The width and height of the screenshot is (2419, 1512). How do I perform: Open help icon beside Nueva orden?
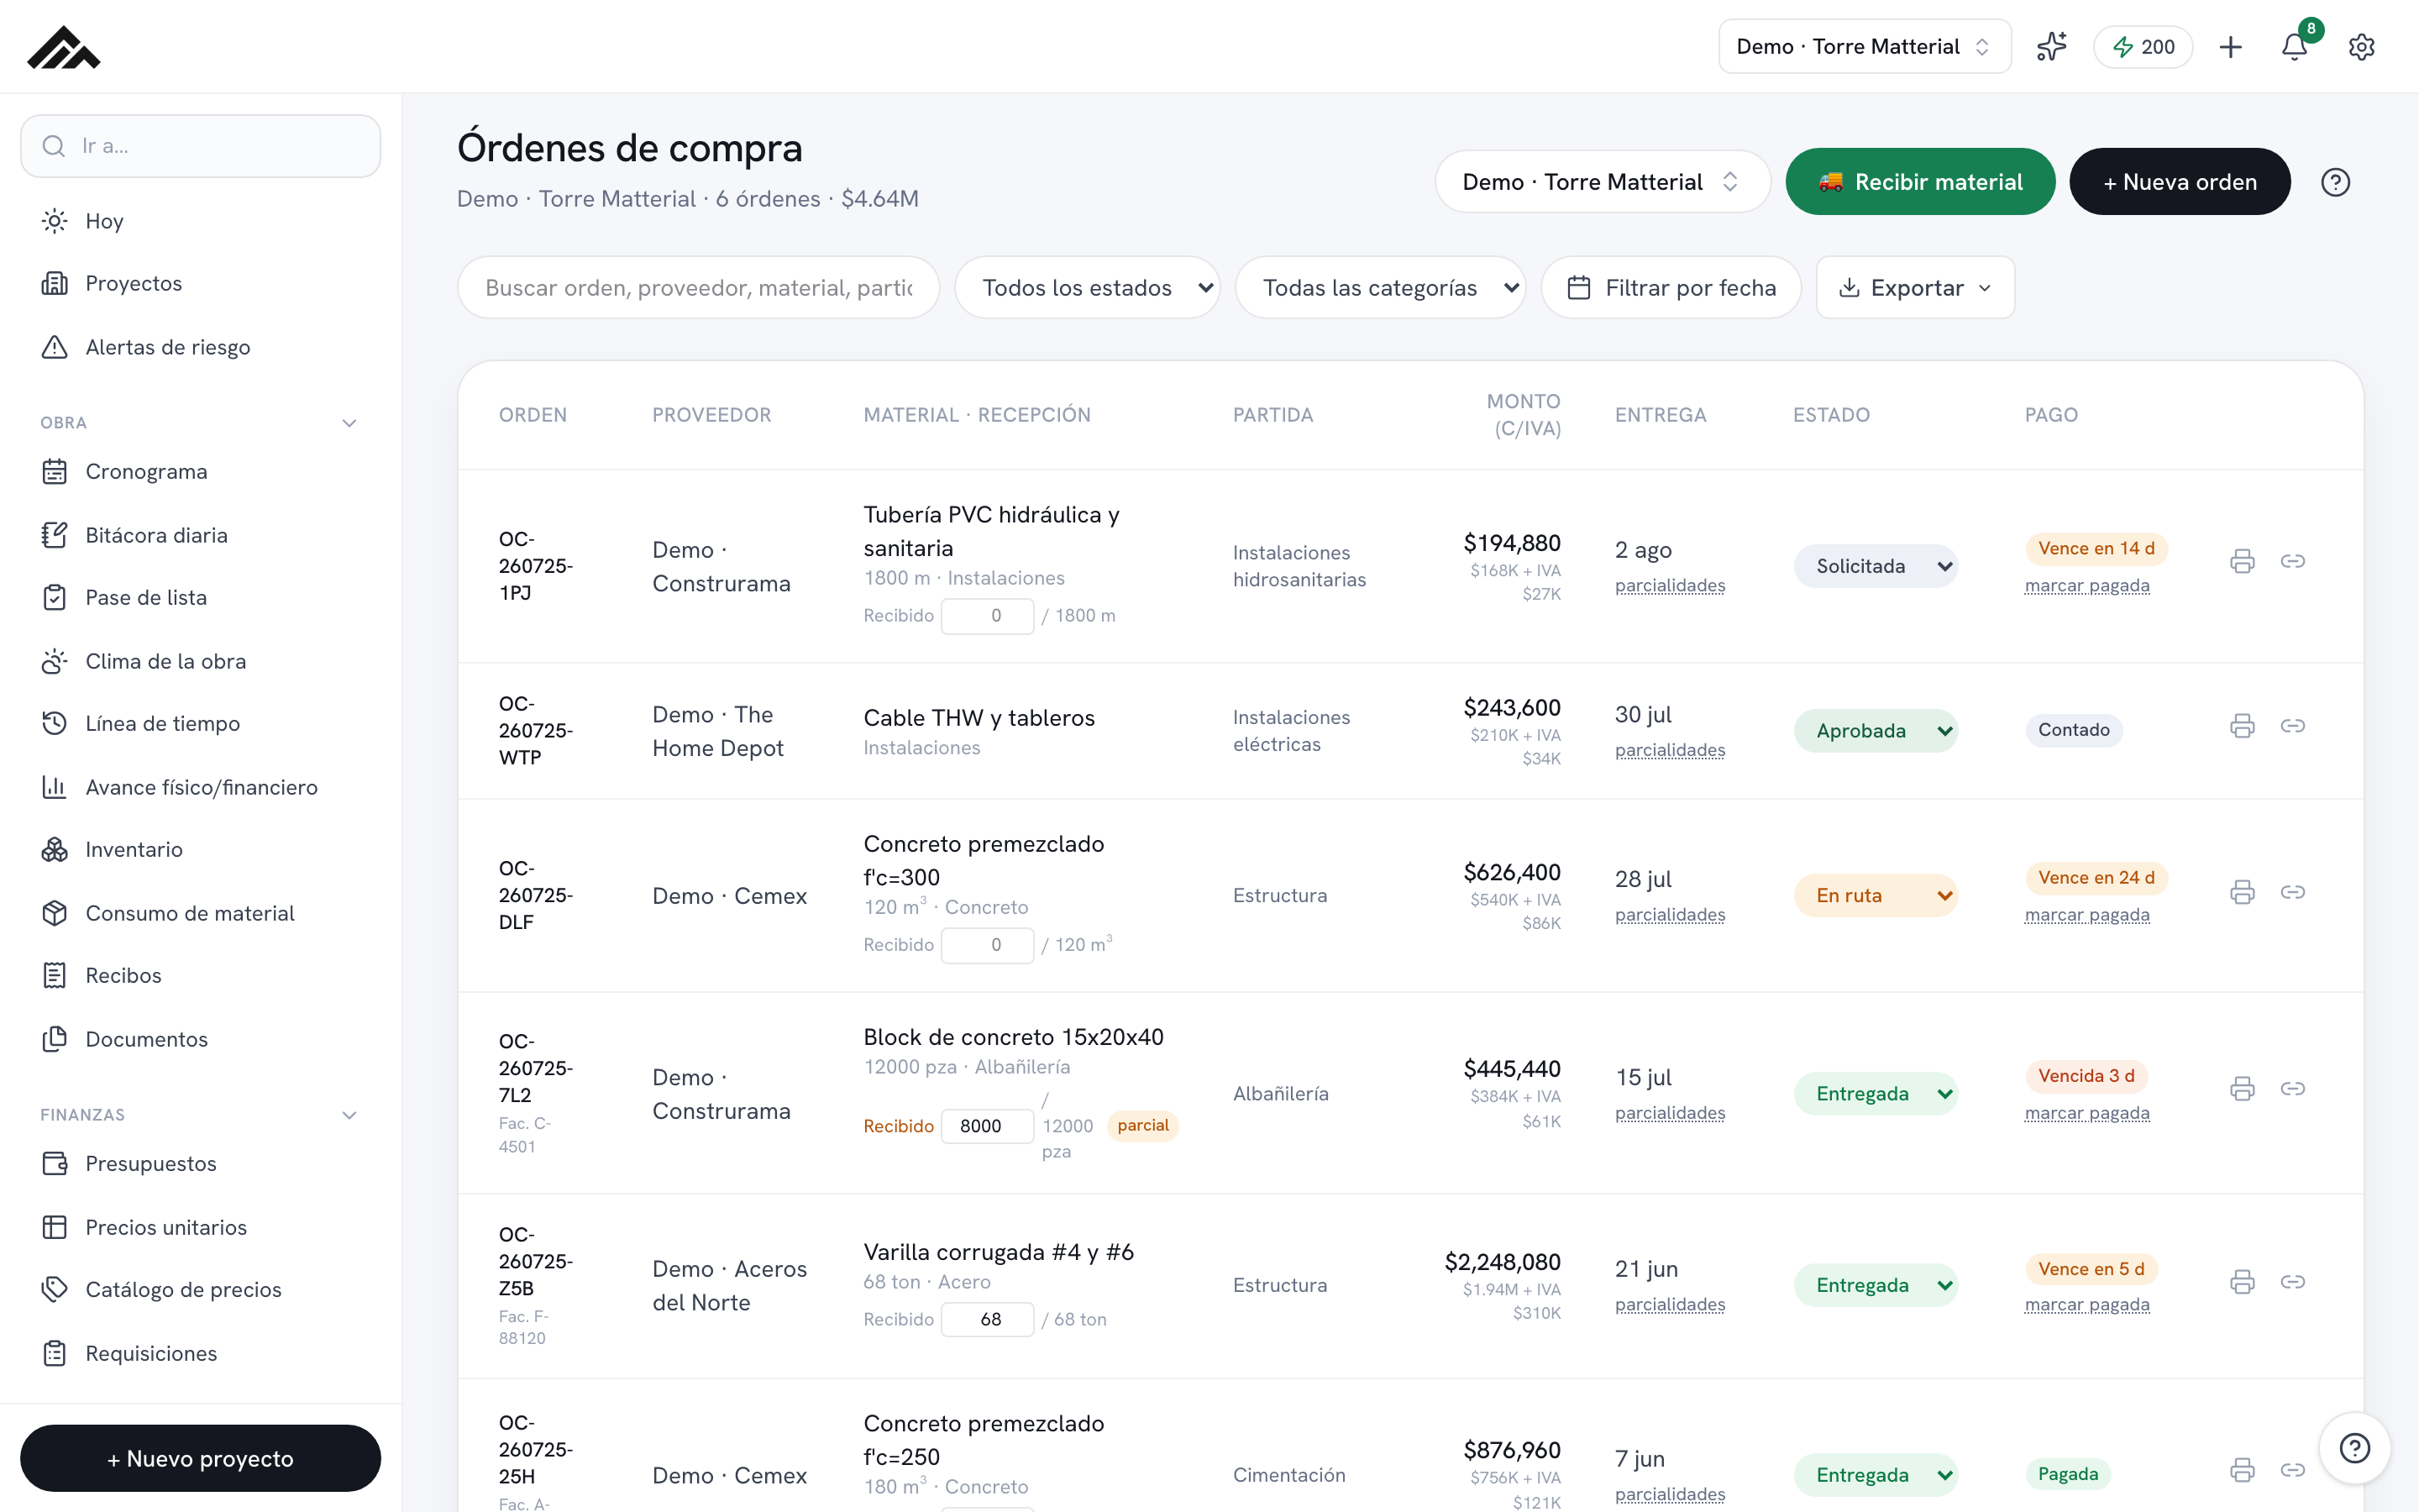point(2335,182)
